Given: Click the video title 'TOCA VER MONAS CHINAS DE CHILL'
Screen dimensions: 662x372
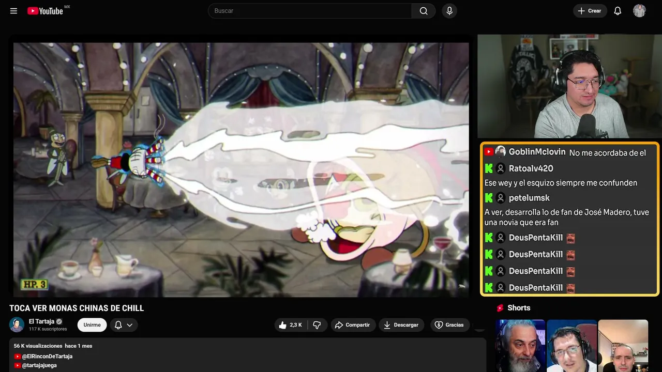Looking at the screenshot, I should (77, 308).
